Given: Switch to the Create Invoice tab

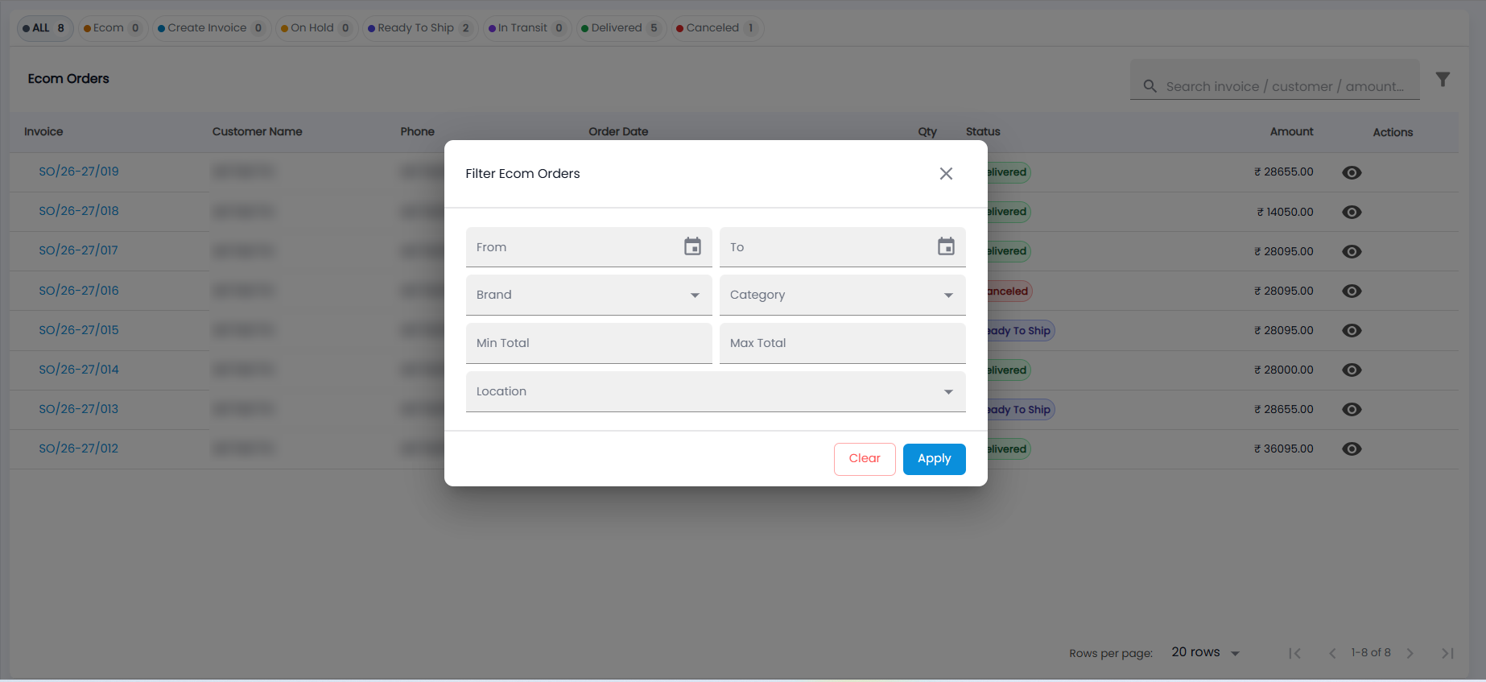Looking at the screenshot, I should [211, 28].
